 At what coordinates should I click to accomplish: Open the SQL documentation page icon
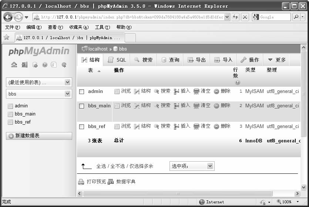click(54, 65)
